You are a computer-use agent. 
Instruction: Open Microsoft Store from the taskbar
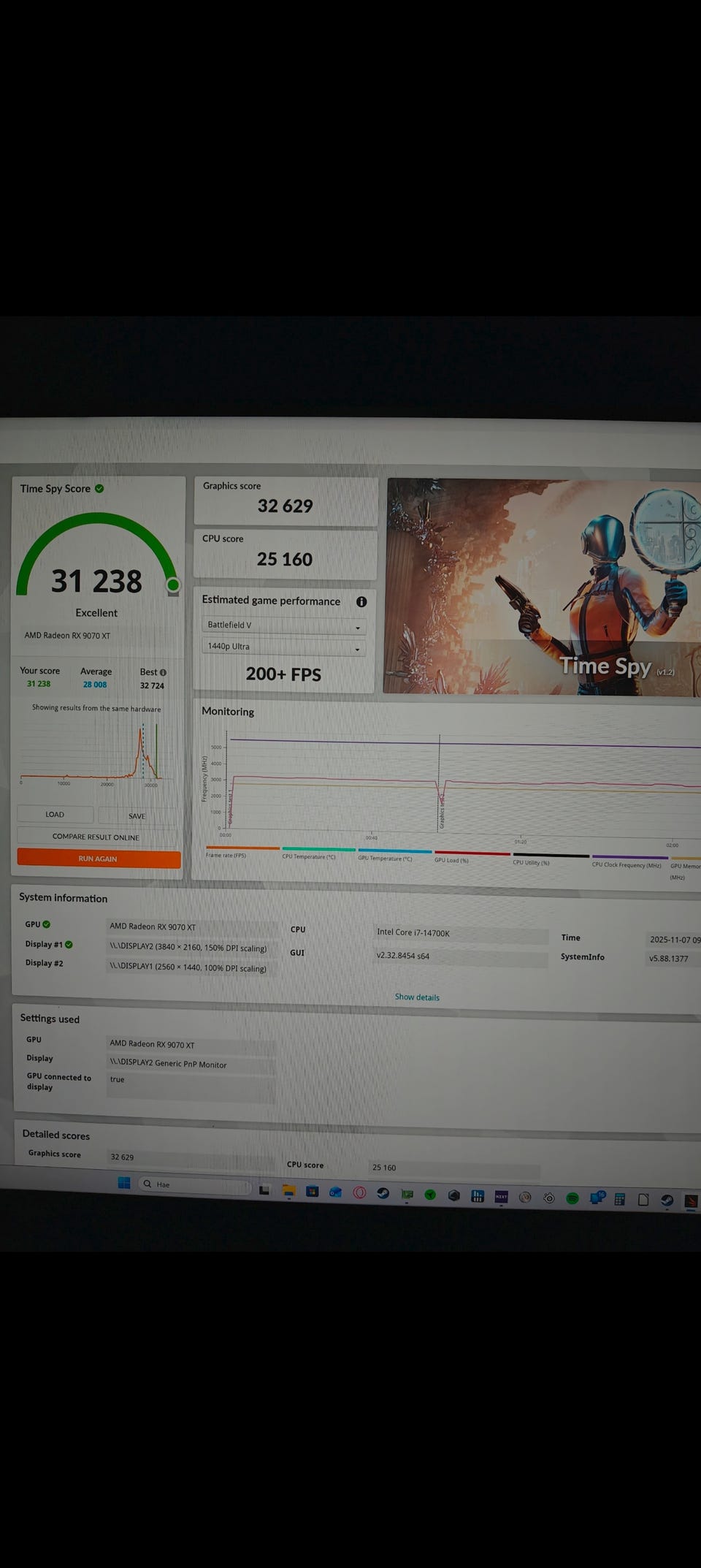pyautogui.click(x=312, y=1192)
